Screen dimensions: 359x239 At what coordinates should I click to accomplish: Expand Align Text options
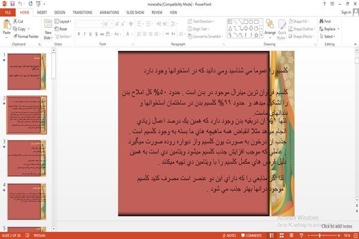point(198,29)
